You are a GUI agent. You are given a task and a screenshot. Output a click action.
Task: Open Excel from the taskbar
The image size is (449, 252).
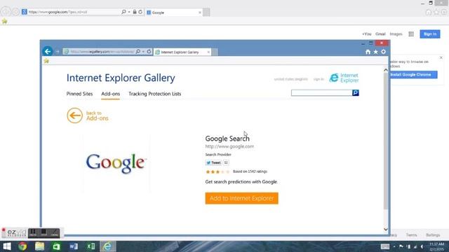91,246
